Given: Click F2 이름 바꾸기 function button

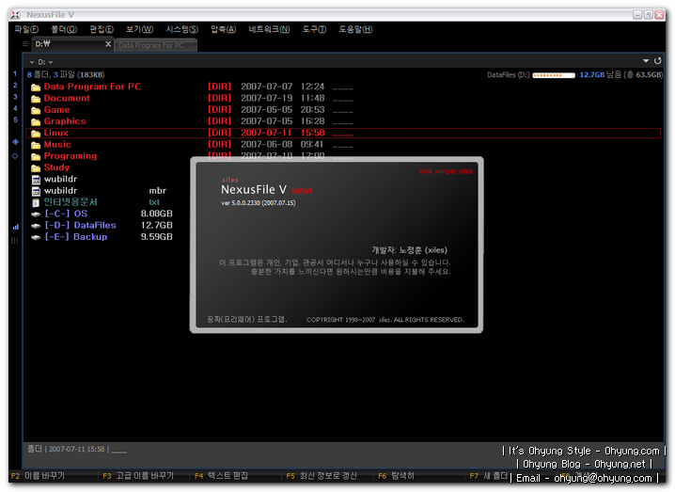Looking at the screenshot, I should coord(38,476).
